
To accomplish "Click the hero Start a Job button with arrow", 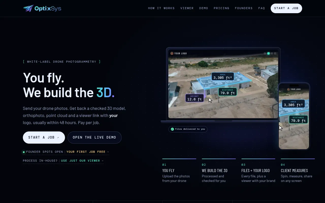I will [x=44, y=138].
